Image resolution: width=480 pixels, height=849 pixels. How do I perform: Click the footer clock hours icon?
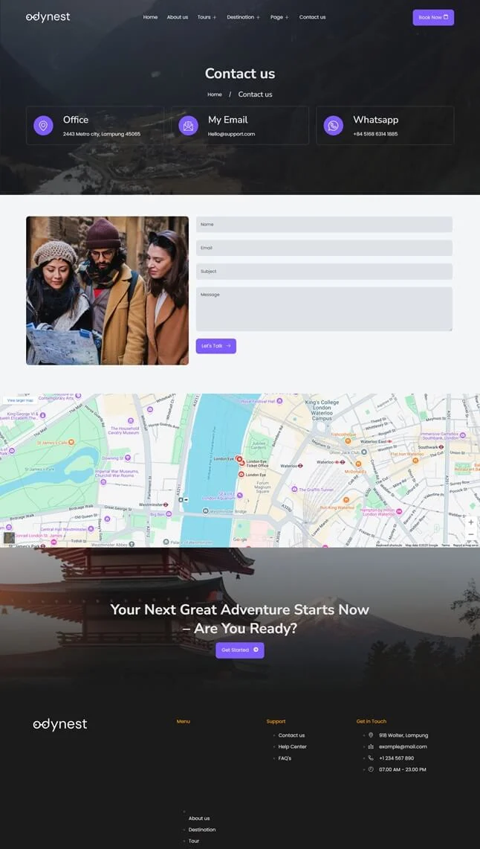click(371, 769)
